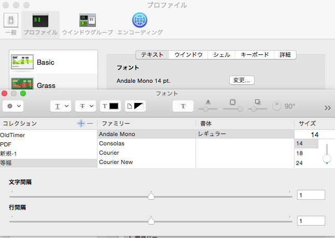Viewport: 335px width, 238px height.
Task: Click the shadow angle dial
Action: 277,106
